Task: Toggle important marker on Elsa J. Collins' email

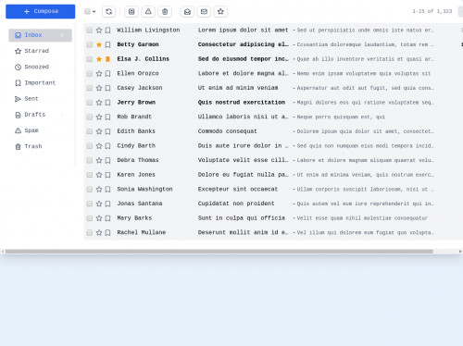Action: tap(107, 59)
